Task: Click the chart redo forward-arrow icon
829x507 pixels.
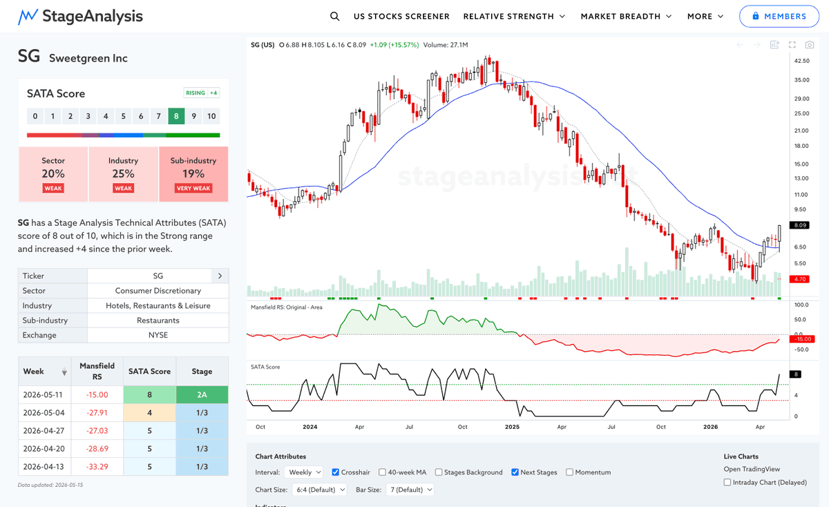Action: click(757, 45)
